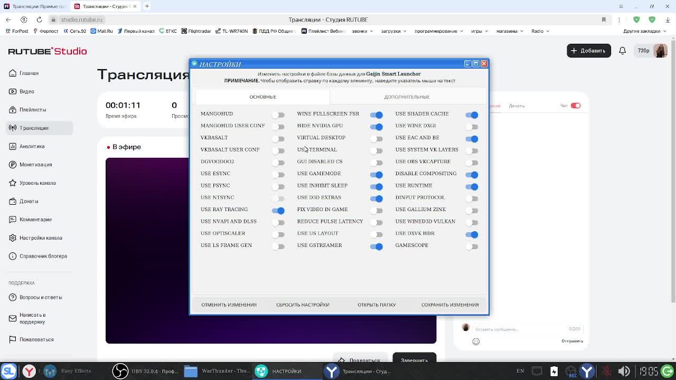Turn off USE GSTREAMER switch
The image size is (676, 380).
[x=376, y=246]
